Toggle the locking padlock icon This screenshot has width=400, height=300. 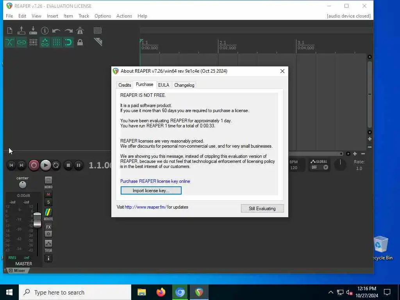[x=80, y=42]
